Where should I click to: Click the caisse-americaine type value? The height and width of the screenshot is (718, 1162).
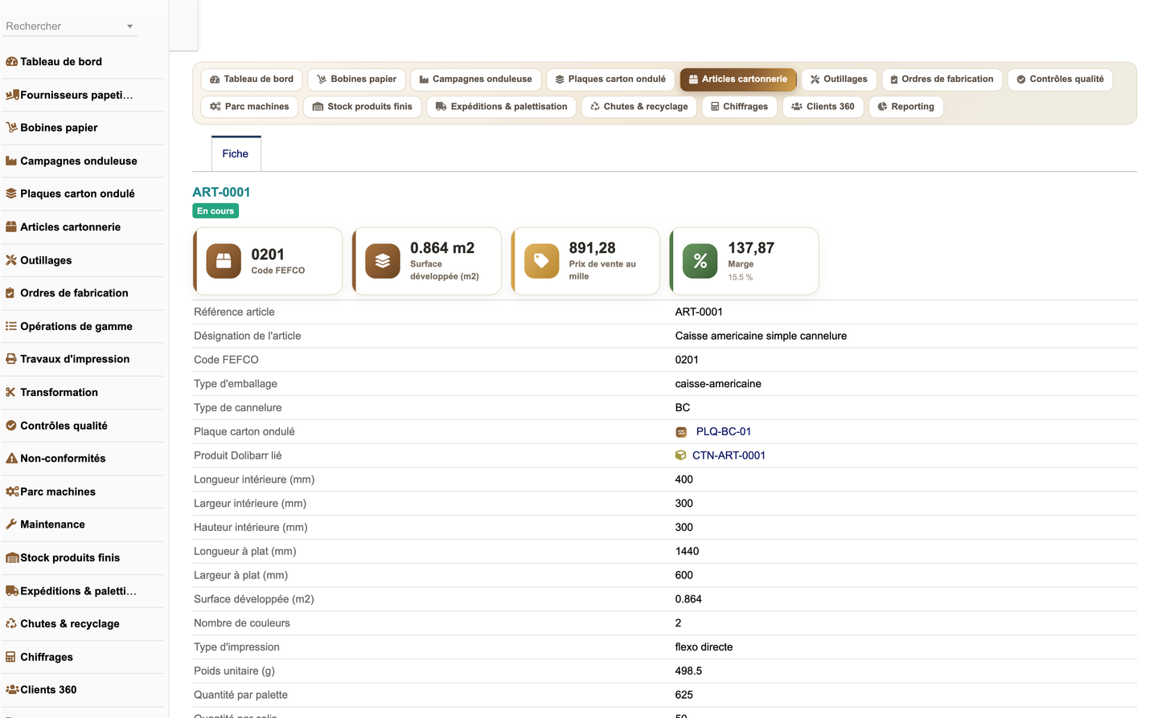718,384
